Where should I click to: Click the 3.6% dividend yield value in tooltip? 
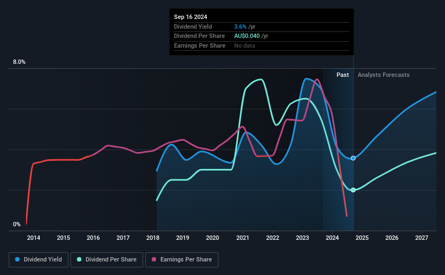click(x=240, y=27)
